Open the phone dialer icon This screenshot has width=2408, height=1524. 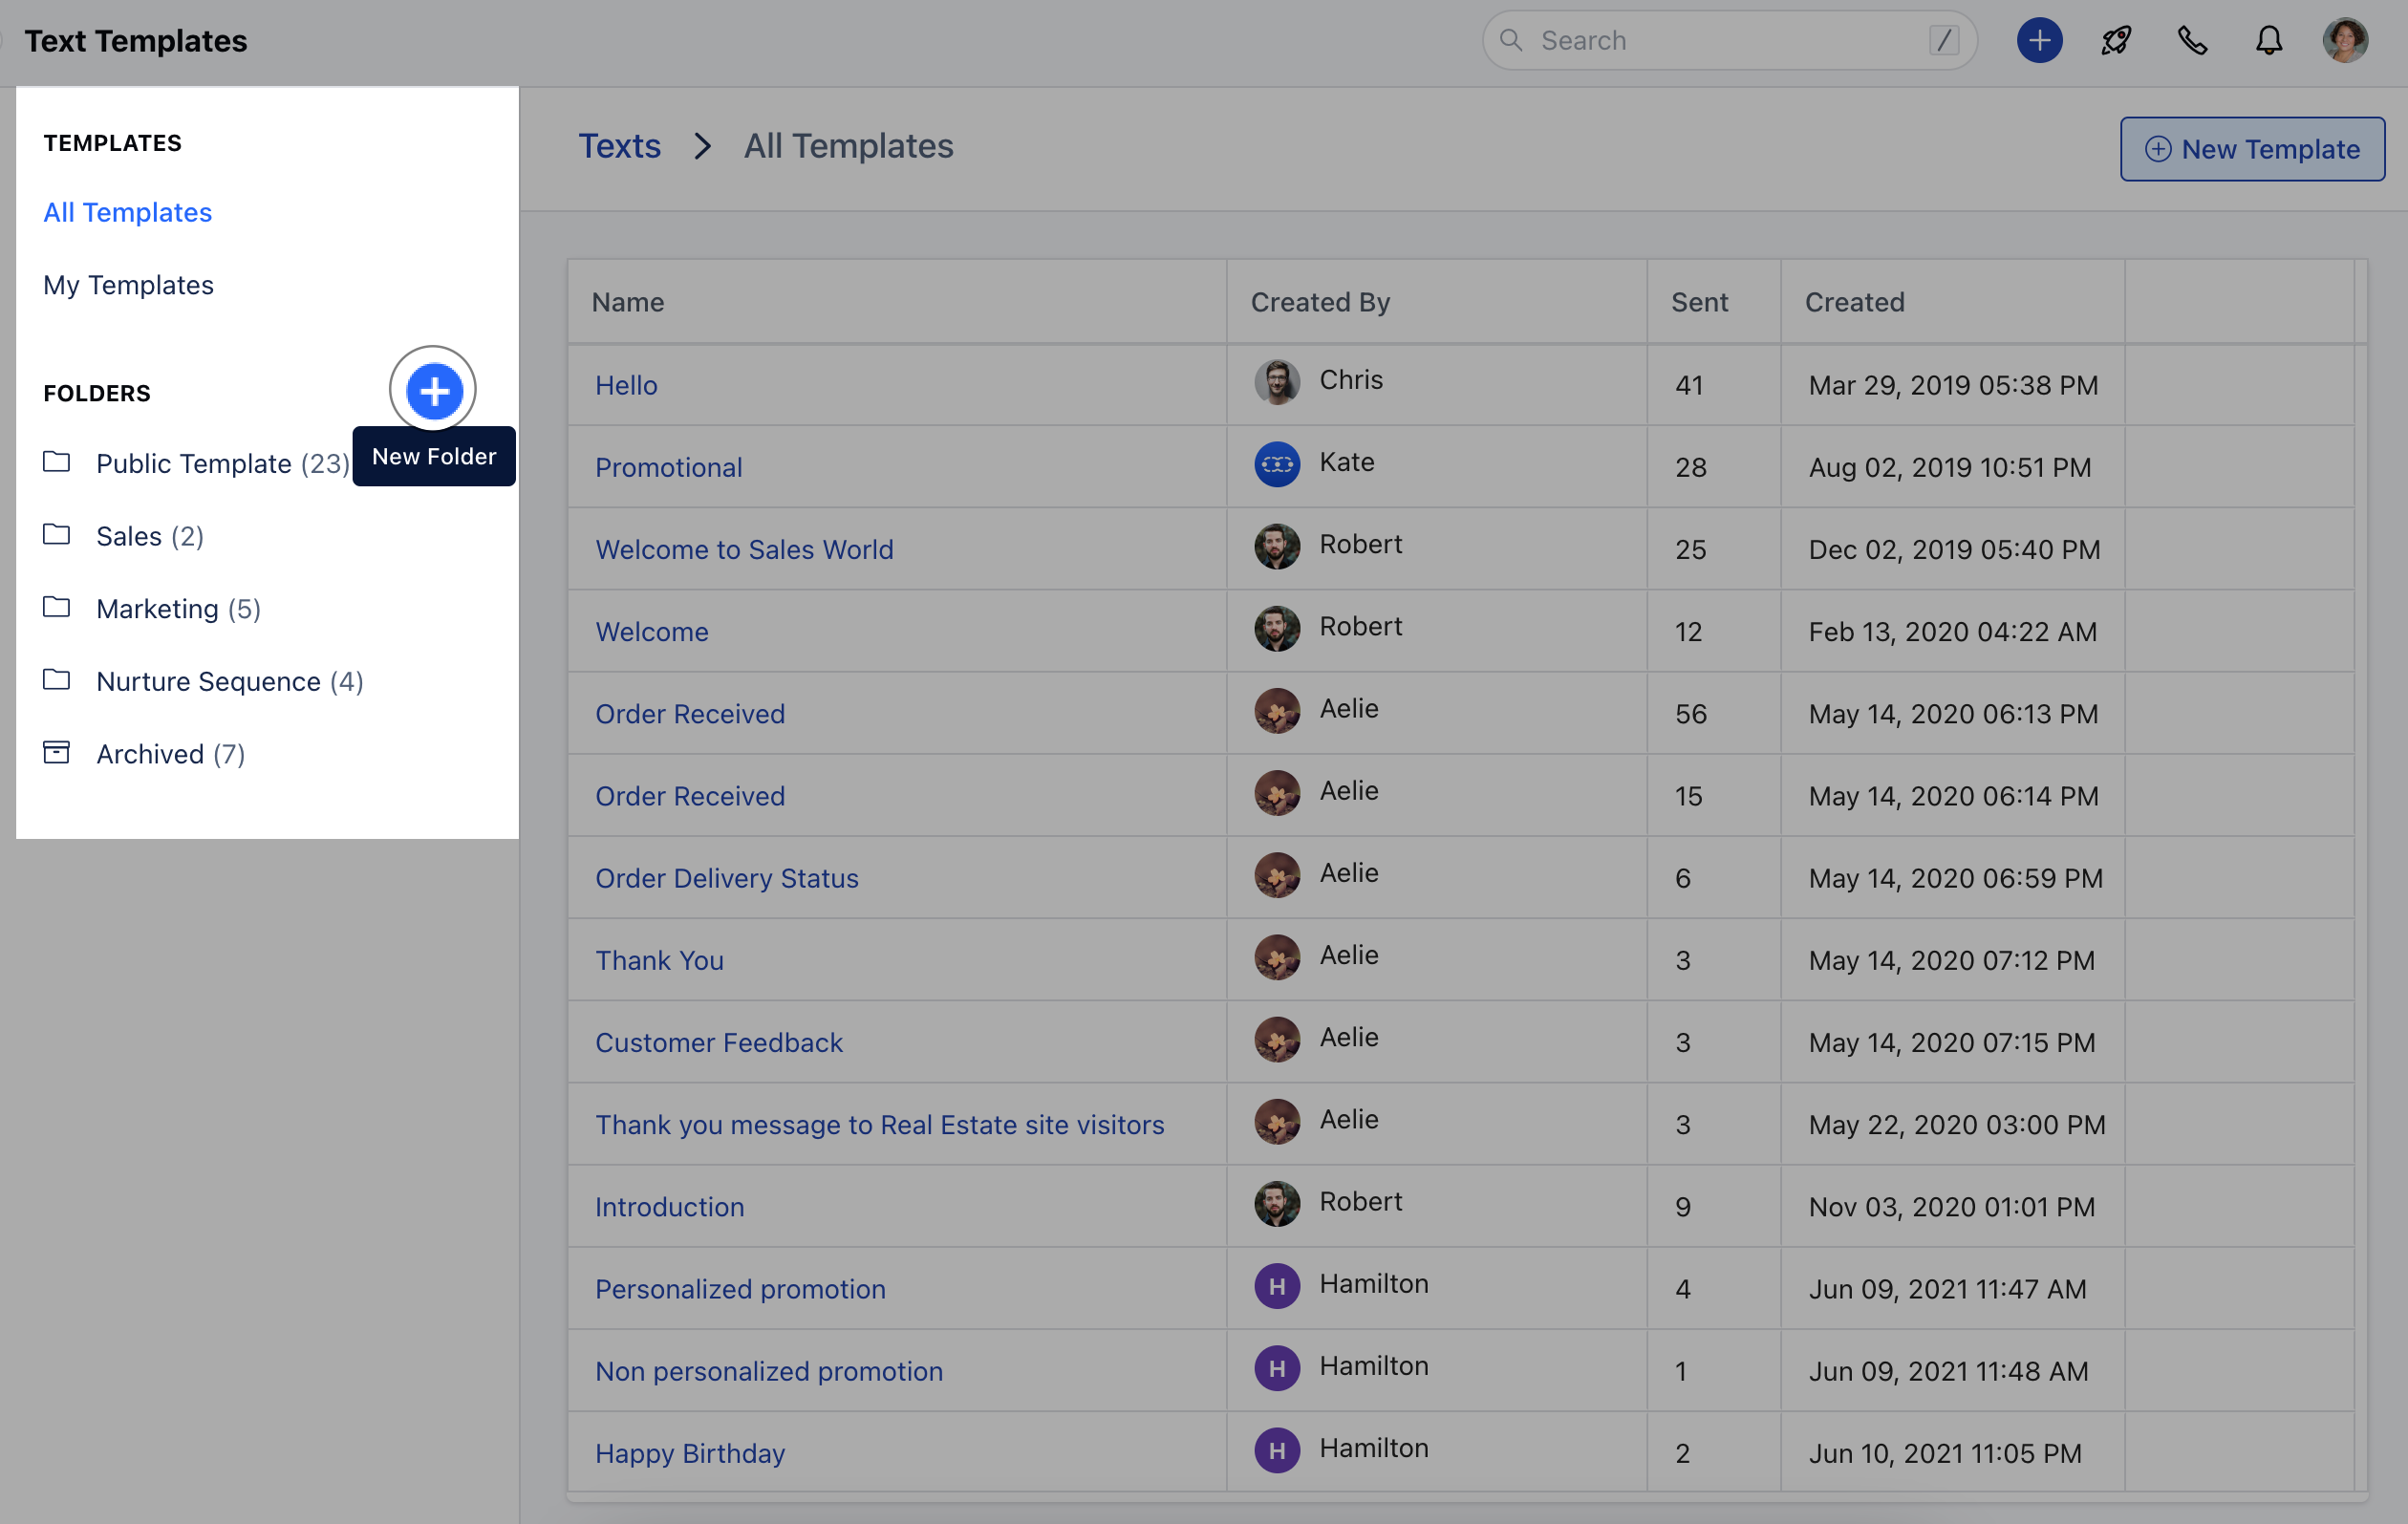(2192, 40)
